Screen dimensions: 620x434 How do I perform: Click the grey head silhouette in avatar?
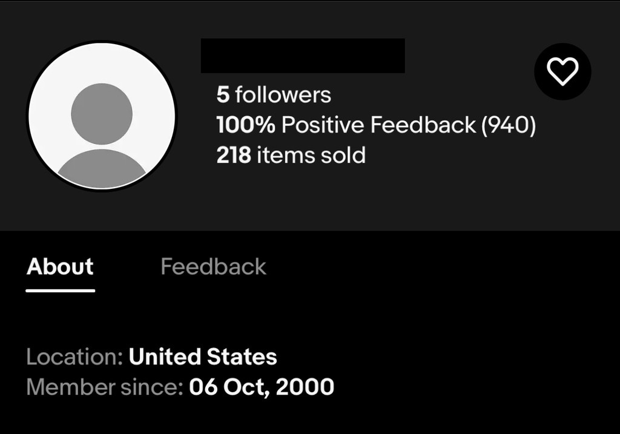coord(101,114)
